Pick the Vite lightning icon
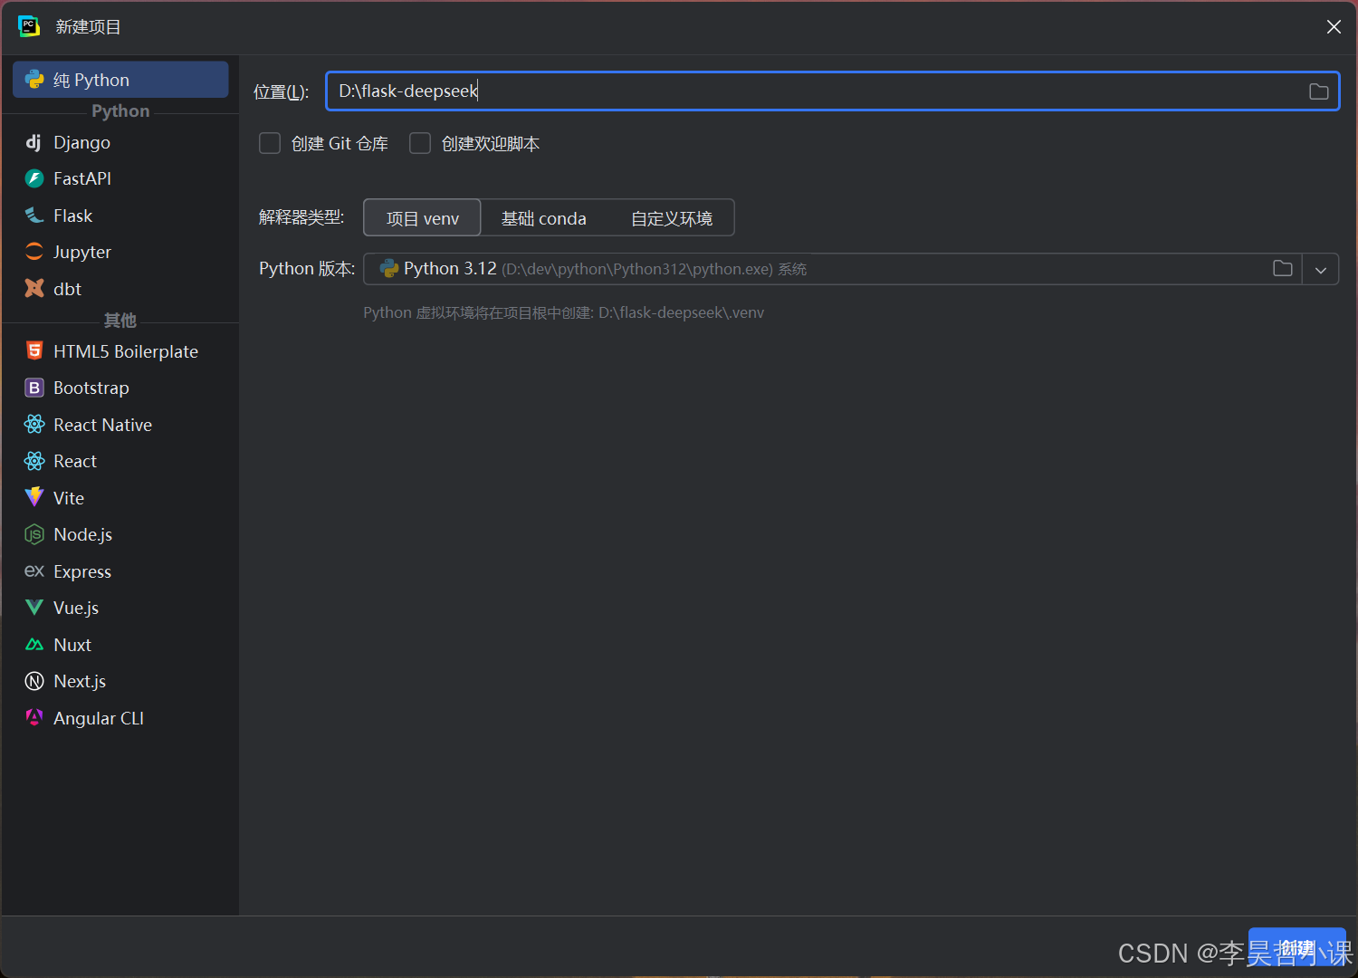Screen dimensions: 1358x978 click(x=34, y=498)
